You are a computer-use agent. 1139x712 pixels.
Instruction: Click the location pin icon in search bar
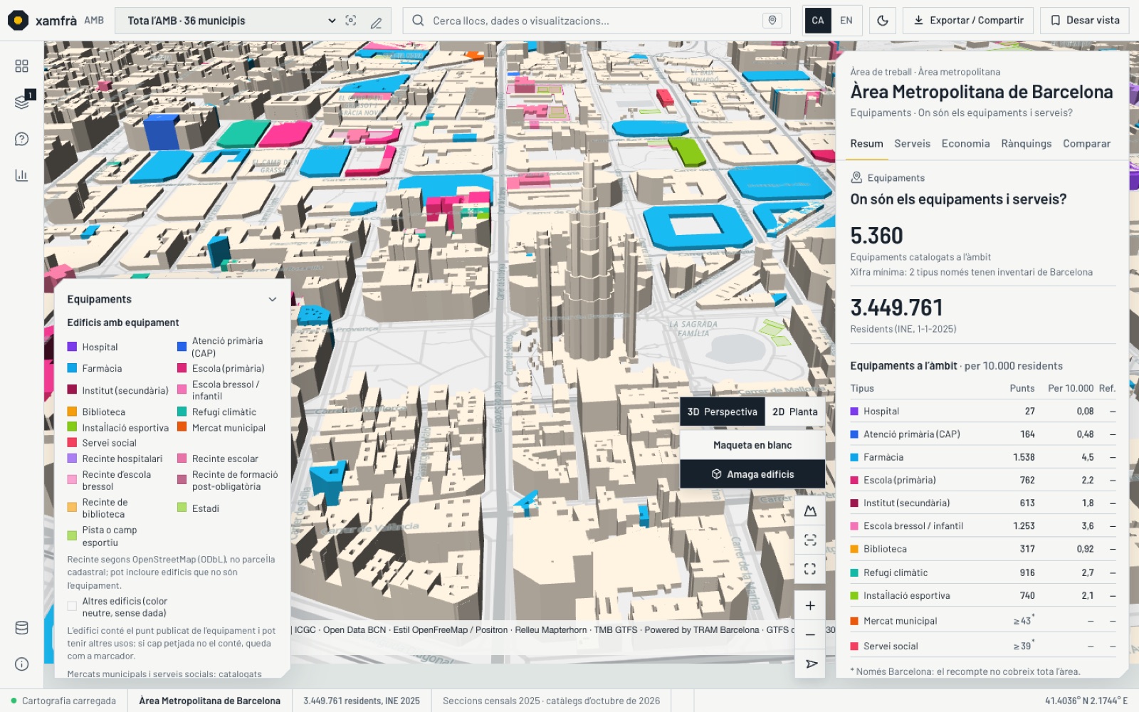pos(772,21)
